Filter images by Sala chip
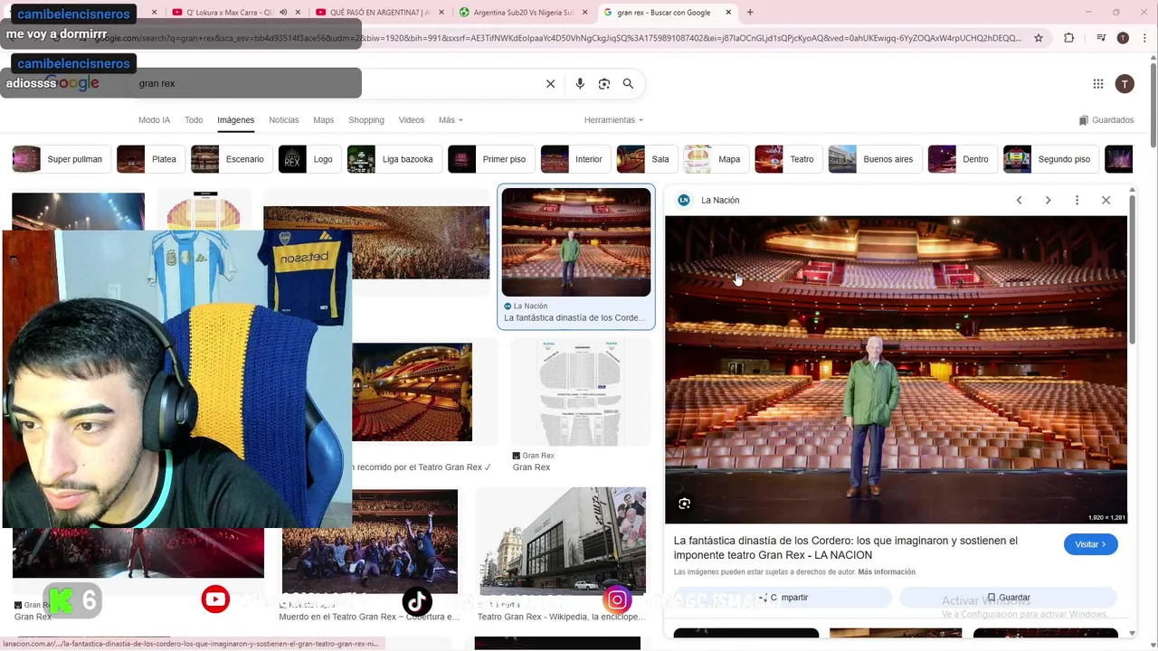Image resolution: width=1158 pixels, height=651 pixels. click(x=647, y=159)
